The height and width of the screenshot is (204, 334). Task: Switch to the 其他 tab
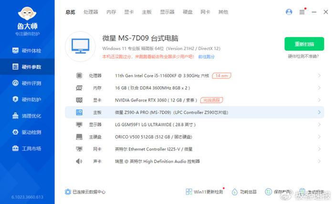(223, 12)
